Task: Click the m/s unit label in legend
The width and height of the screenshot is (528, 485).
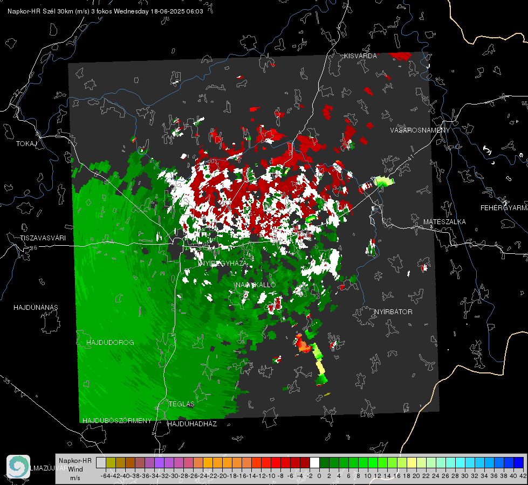Action: tap(75, 477)
